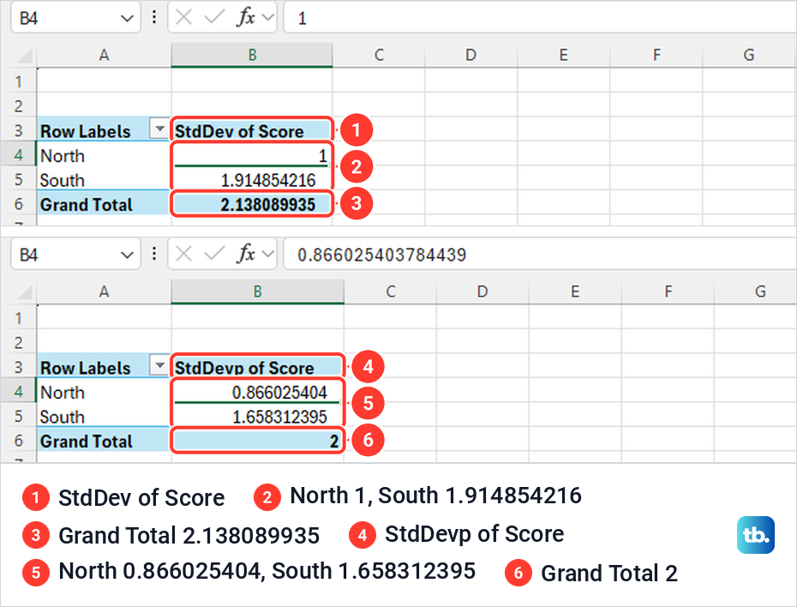Select column D header in bottom spreadsheet
Image resolution: width=797 pixels, height=607 pixels.
[x=482, y=291]
